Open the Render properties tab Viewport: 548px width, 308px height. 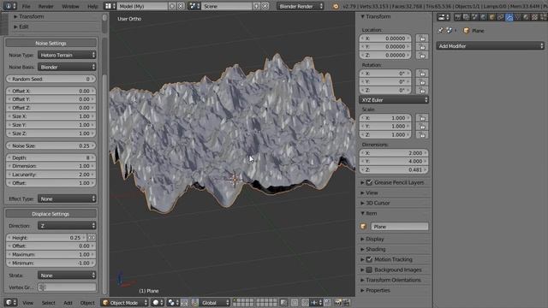(458, 17)
